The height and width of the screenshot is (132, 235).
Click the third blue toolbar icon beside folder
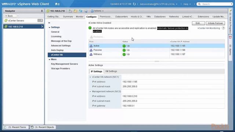[81, 11]
